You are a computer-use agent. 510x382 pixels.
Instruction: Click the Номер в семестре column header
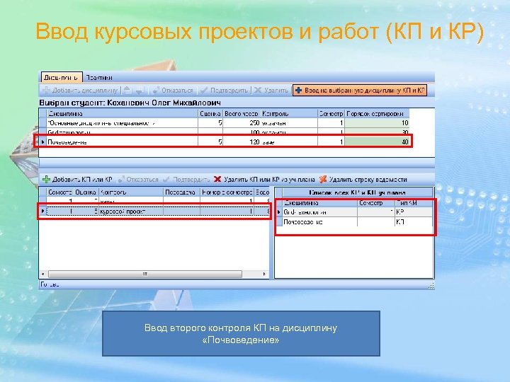(x=227, y=192)
